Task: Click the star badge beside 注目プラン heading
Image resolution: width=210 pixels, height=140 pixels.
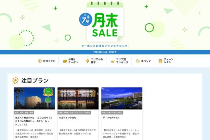Action: point(15,81)
